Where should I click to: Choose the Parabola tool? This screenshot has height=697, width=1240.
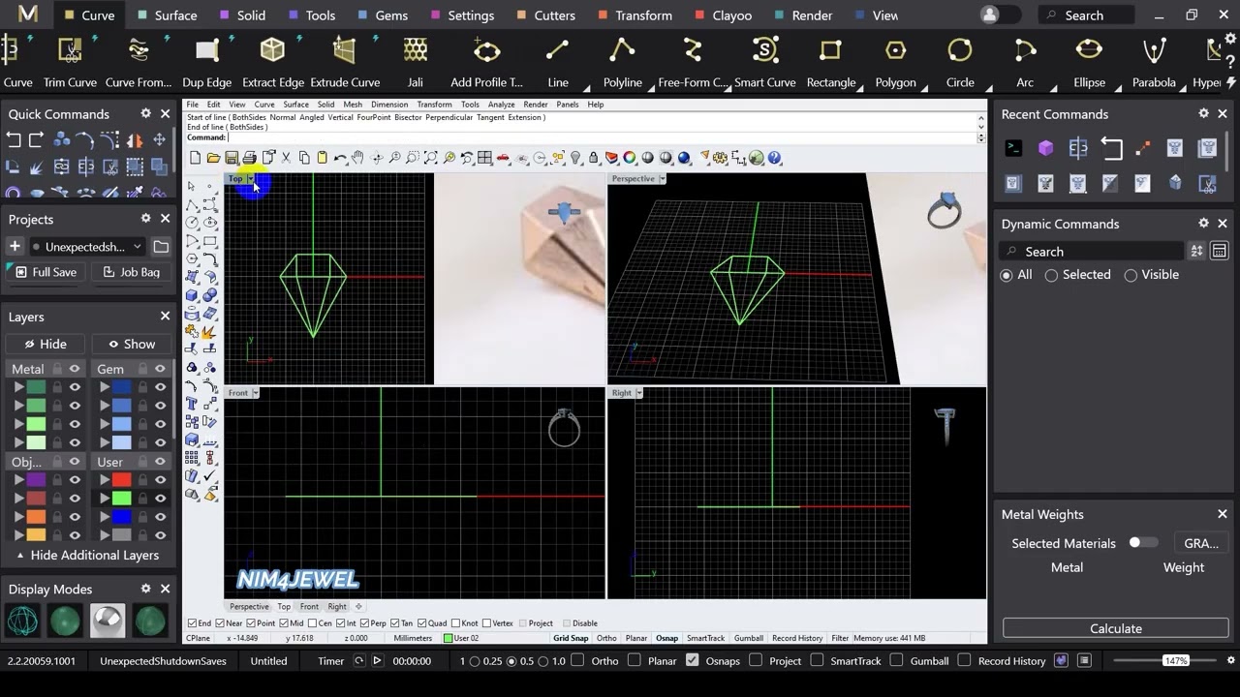coord(1154,62)
